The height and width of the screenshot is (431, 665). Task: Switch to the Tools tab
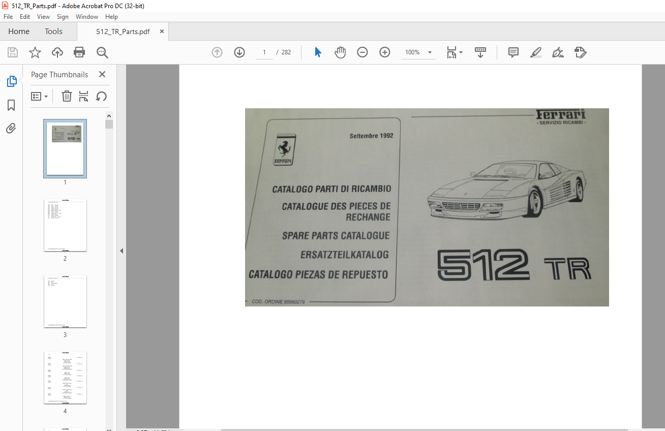pos(53,32)
